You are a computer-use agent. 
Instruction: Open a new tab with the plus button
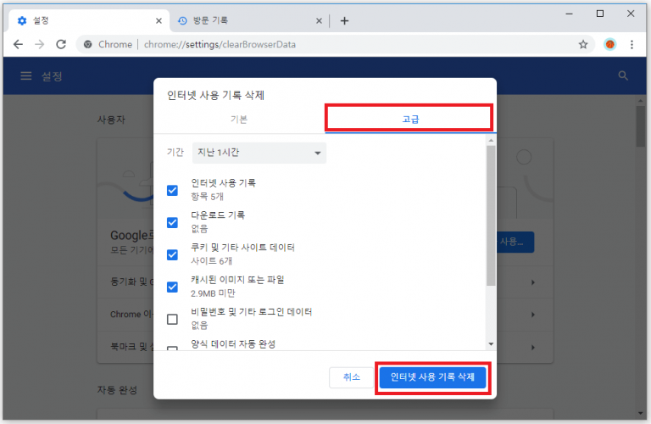[x=344, y=20]
